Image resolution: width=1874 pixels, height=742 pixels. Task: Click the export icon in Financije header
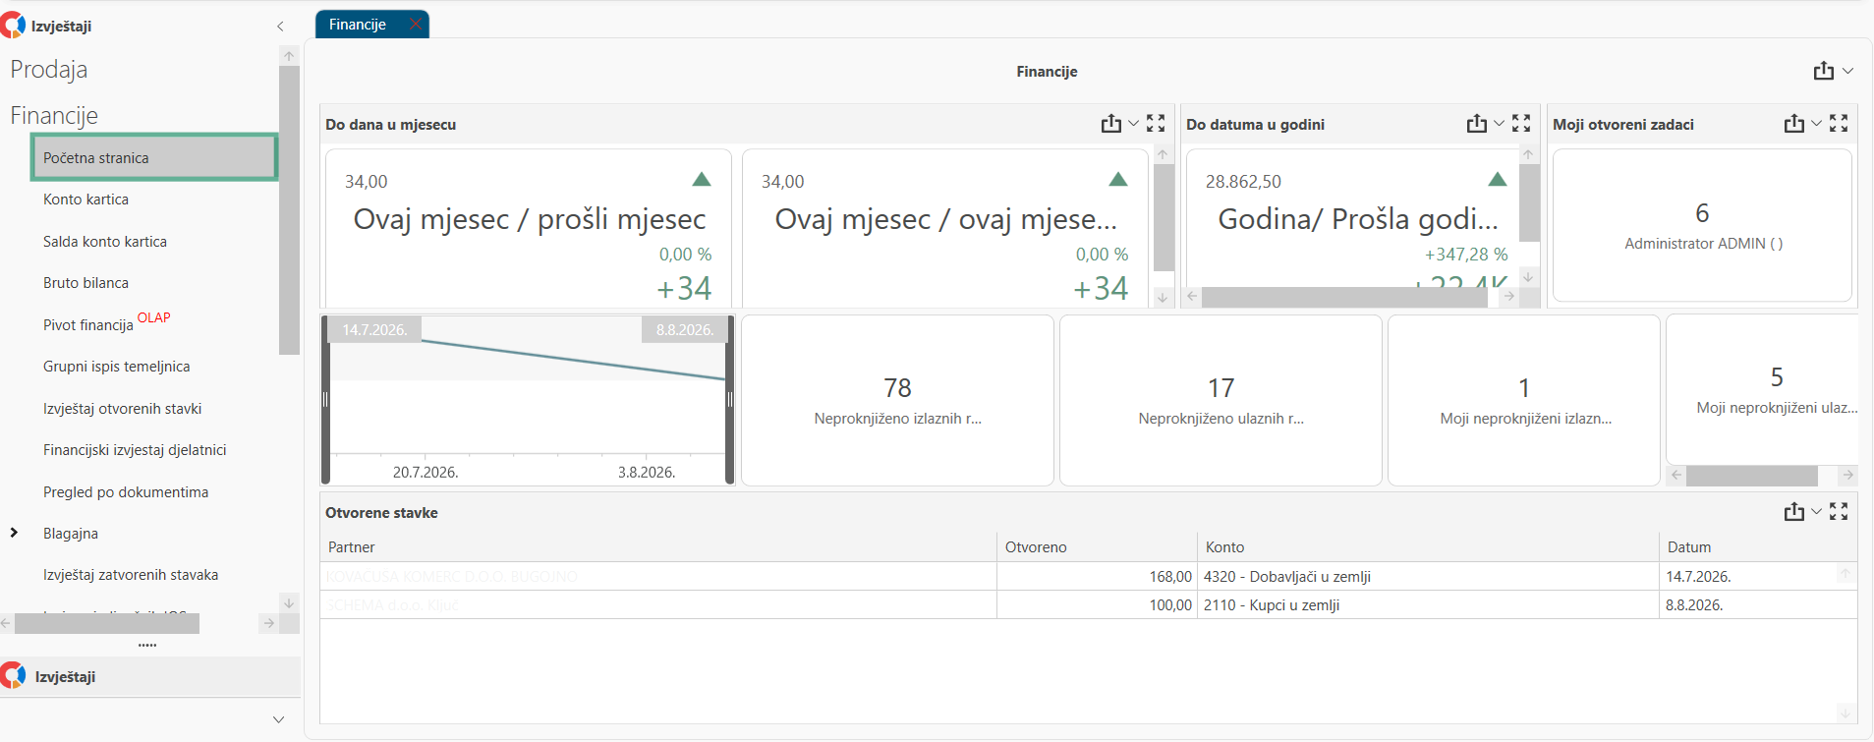click(1824, 71)
